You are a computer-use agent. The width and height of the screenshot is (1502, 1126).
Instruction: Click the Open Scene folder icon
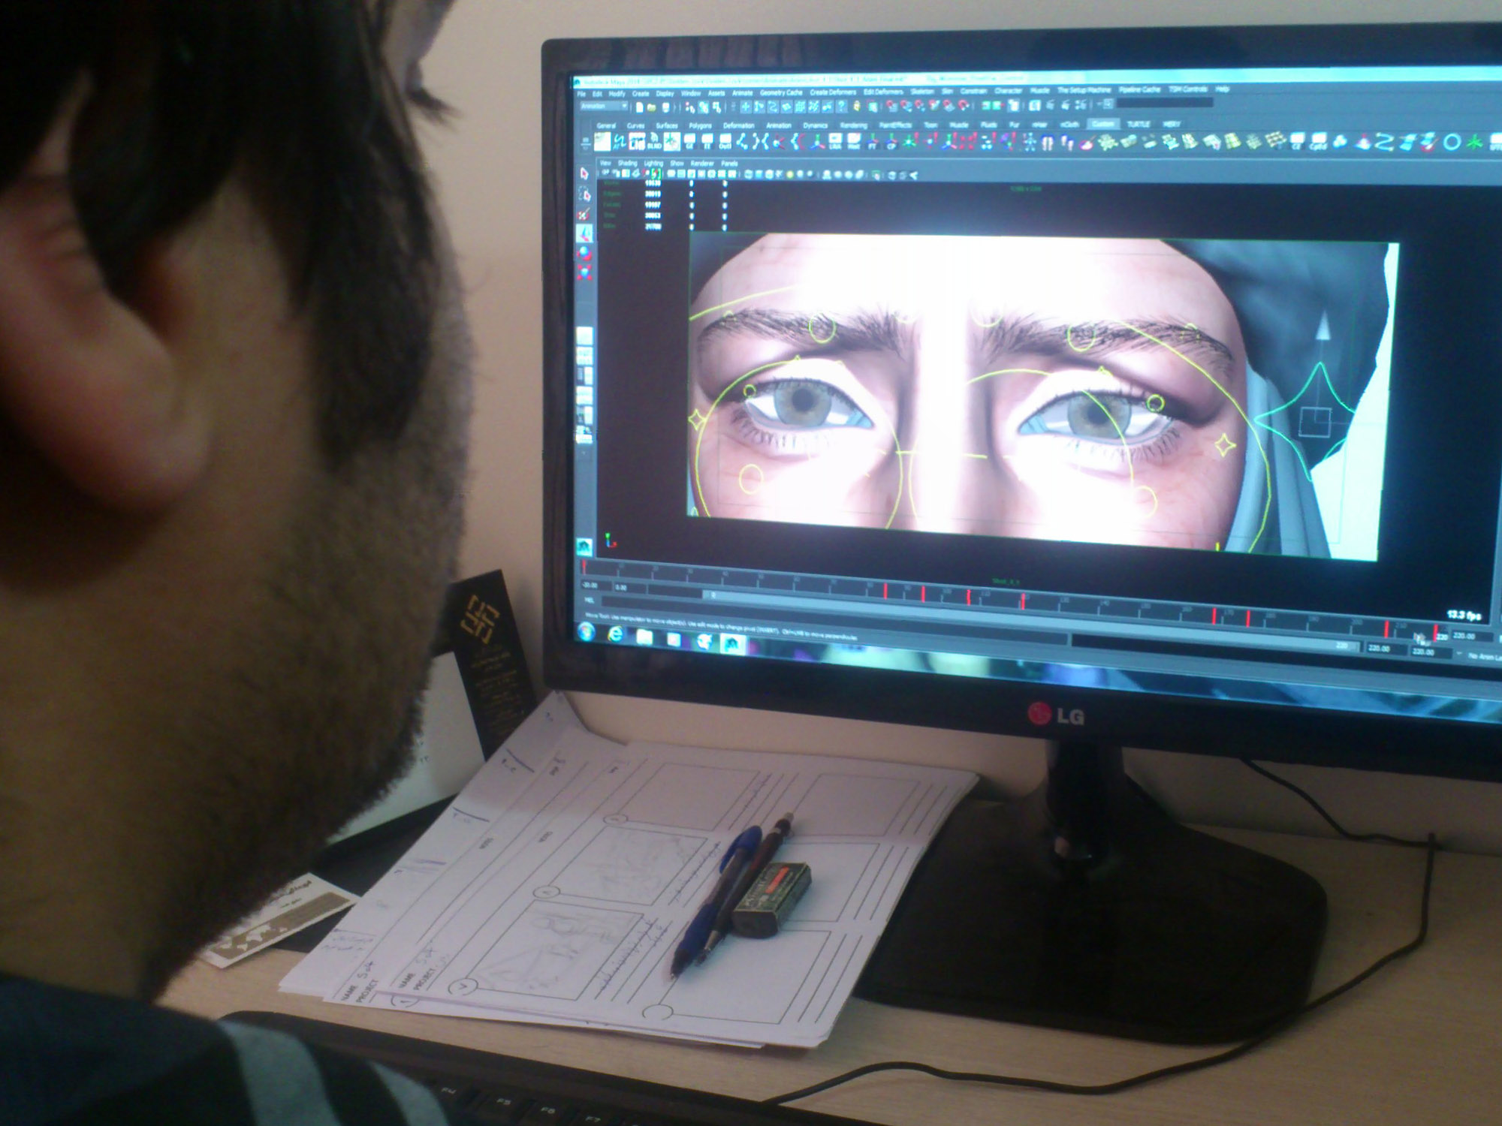(x=651, y=107)
